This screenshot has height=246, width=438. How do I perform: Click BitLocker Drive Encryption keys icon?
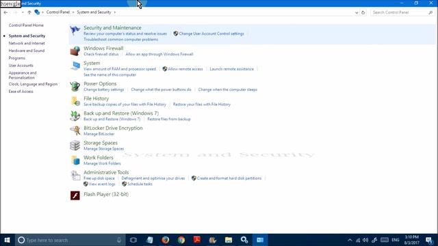point(75,131)
